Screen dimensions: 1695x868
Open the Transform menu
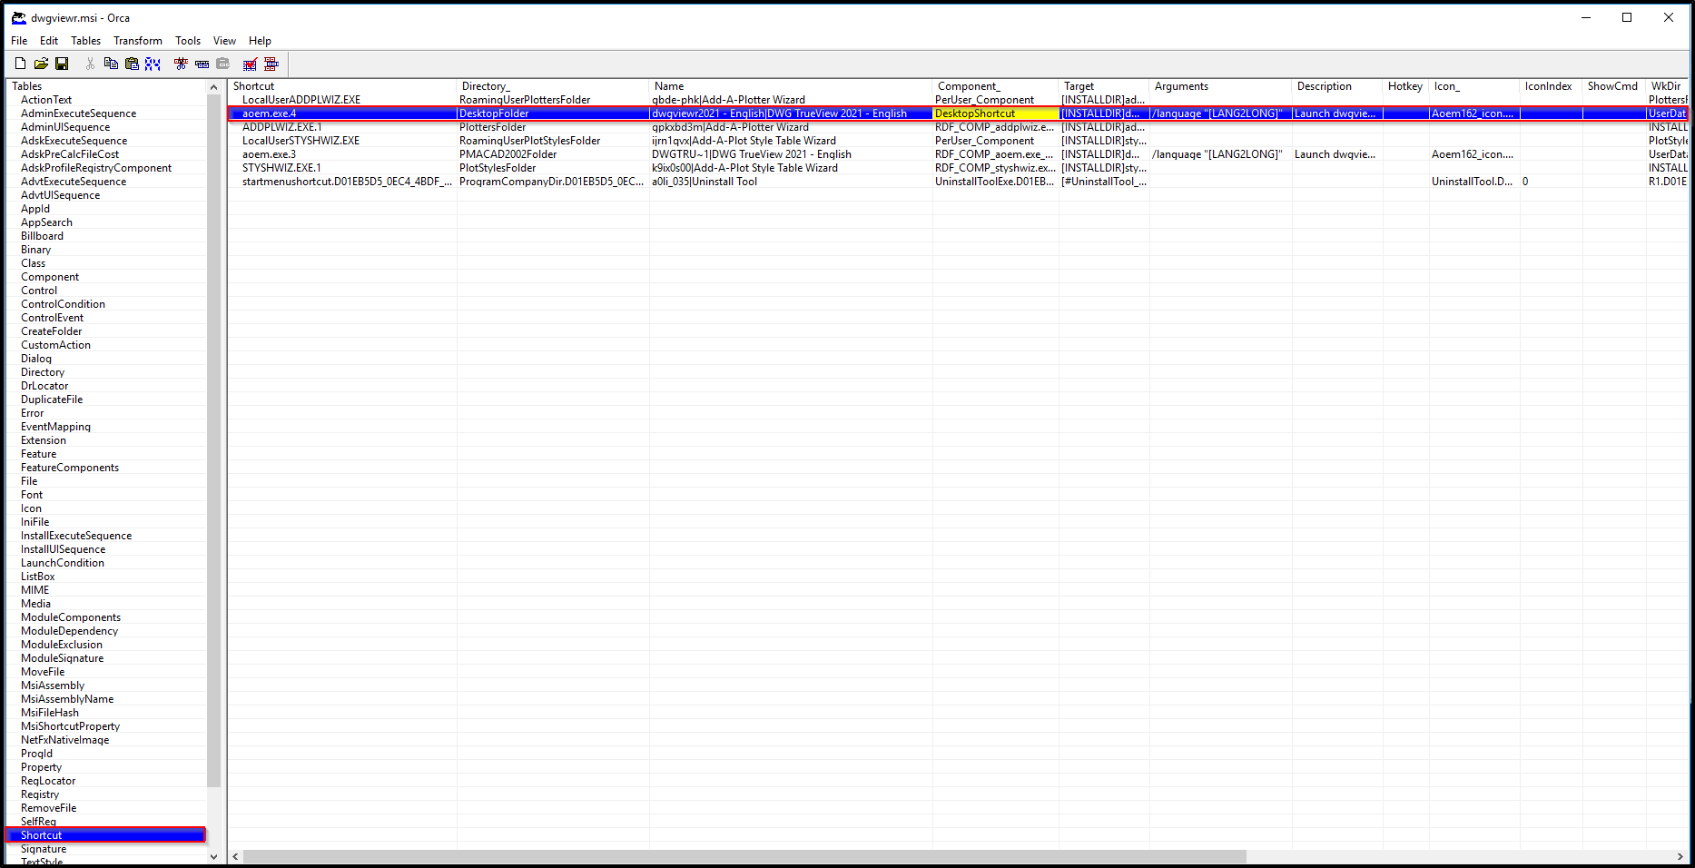[137, 41]
